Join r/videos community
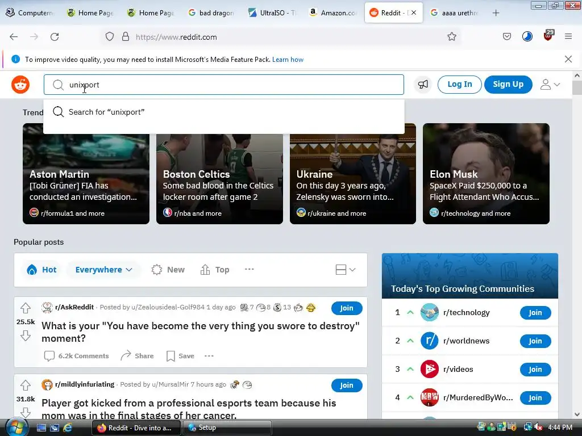Viewport: 582px width, 436px height. [535, 369]
